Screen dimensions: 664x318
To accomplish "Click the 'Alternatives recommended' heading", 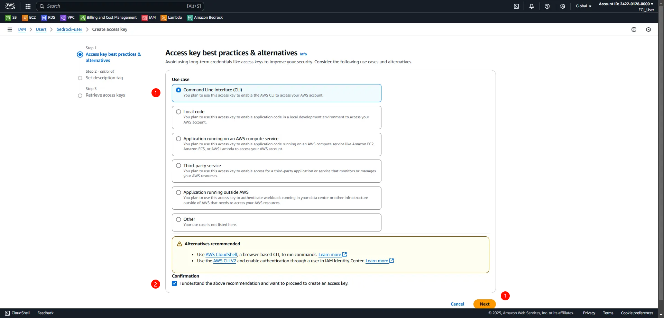I will coord(212,244).
